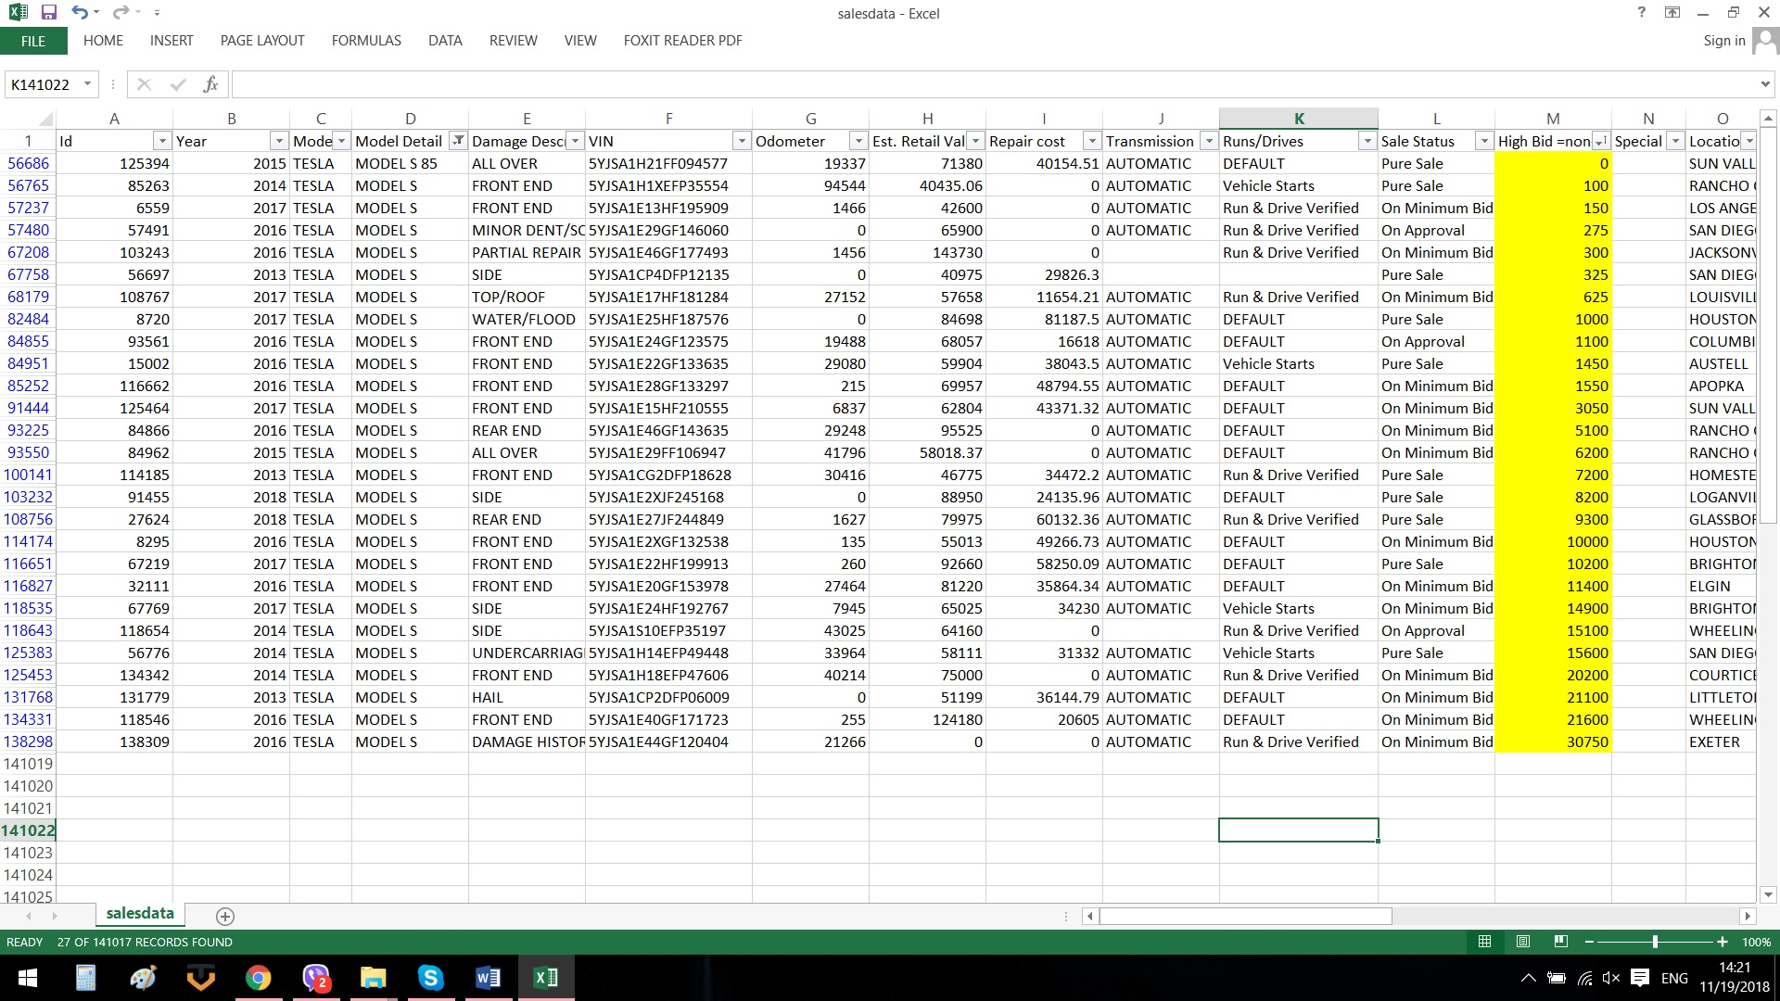1780x1001 pixels.
Task: Click the Cancel X formula bar icon
Action: coord(144,84)
